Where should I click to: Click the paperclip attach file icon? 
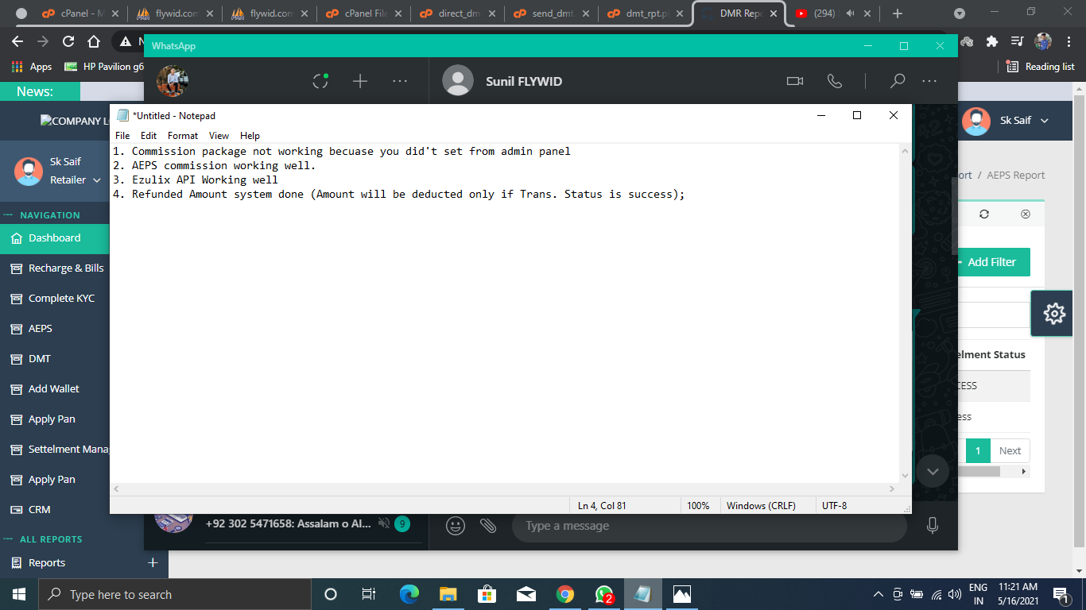(487, 526)
